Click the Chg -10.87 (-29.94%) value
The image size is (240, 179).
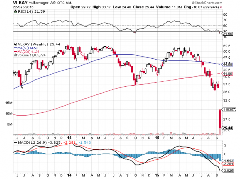coord(201,7)
